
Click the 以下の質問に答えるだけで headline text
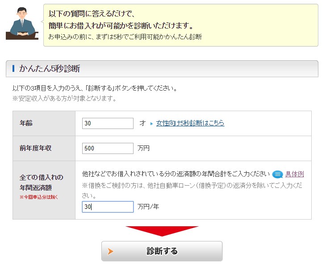pos(92,14)
